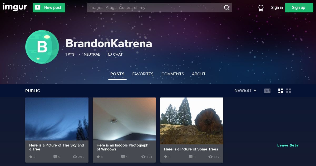The height and width of the screenshot is (166, 316).
Task: Click upvote arrow on Indoors Photograph post
Action: click(98, 157)
